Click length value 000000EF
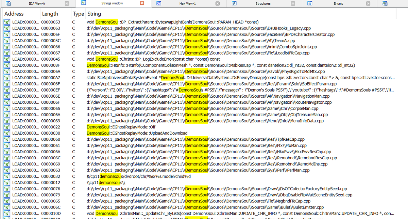 [x=51, y=90]
